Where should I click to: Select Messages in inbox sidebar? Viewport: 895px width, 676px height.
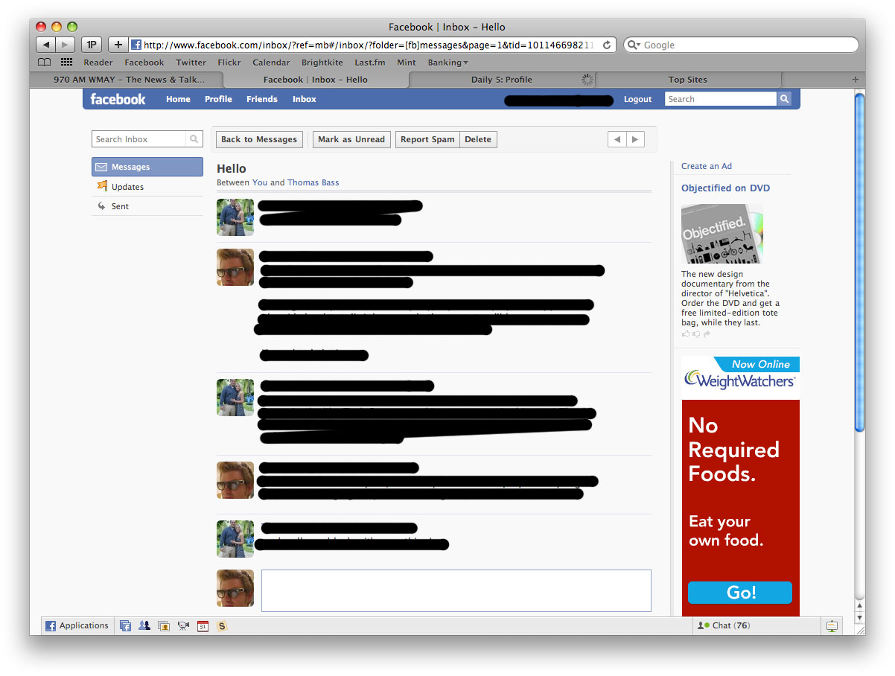click(x=147, y=167)
